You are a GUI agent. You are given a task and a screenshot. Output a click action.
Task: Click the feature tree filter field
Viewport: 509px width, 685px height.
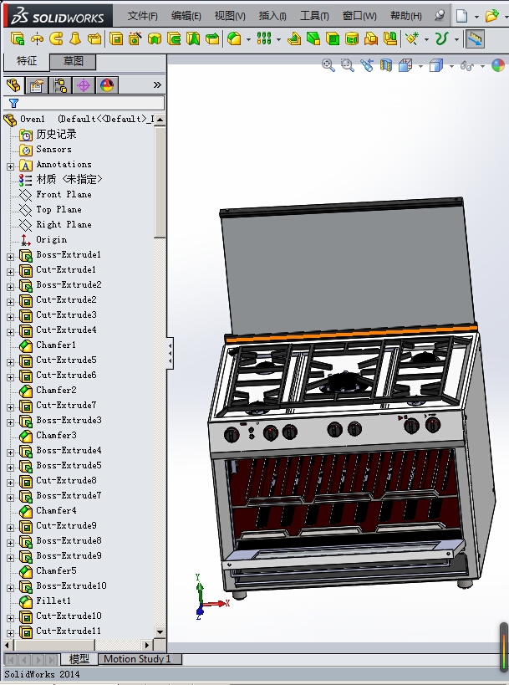pyautogui.click(x=84, y=103)
